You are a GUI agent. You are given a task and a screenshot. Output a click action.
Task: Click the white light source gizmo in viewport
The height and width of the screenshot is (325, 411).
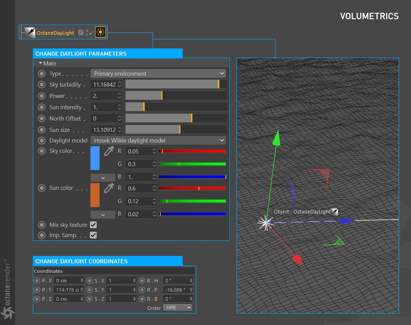click(x=265, y=222)
